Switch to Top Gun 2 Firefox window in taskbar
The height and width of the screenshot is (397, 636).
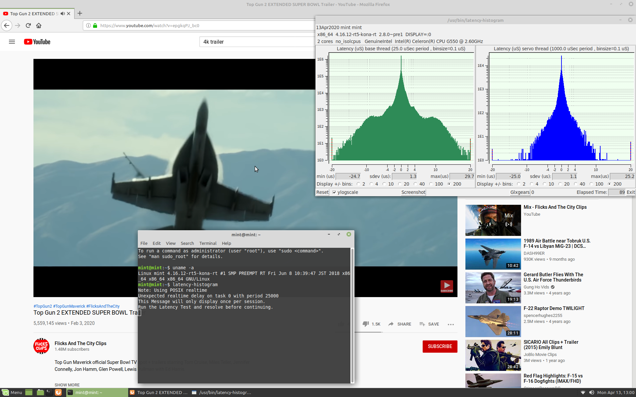tap(159, 392)
